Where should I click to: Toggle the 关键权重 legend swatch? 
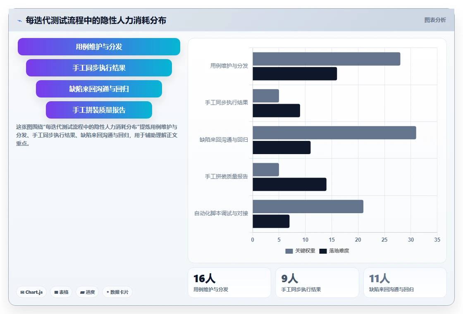pos(289,251)
